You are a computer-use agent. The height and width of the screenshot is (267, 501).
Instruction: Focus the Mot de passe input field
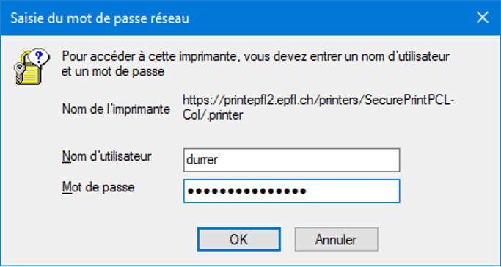coord(291,191)
